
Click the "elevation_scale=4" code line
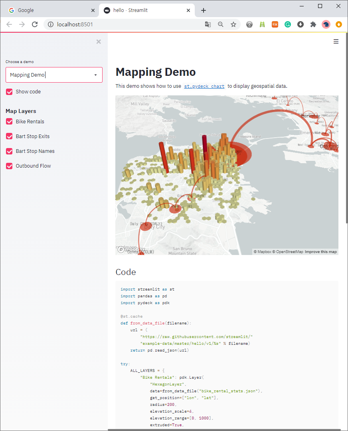coord(172,411)
